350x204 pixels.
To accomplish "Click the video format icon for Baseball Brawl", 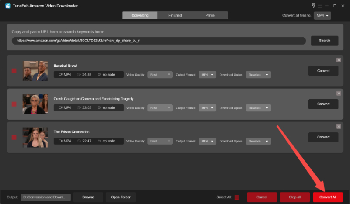I will click(x=60, y=74).
